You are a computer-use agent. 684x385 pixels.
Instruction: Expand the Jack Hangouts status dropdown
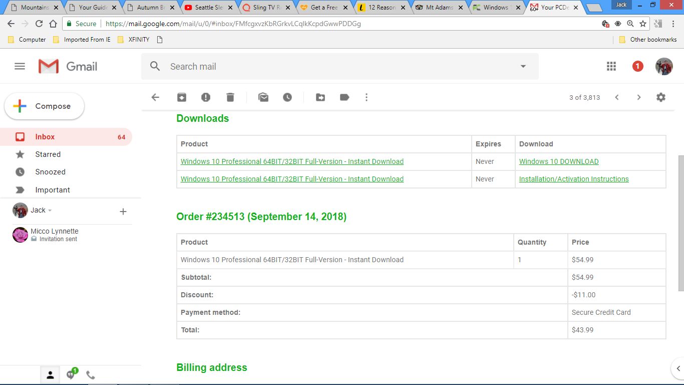click(x=50, y=211)
